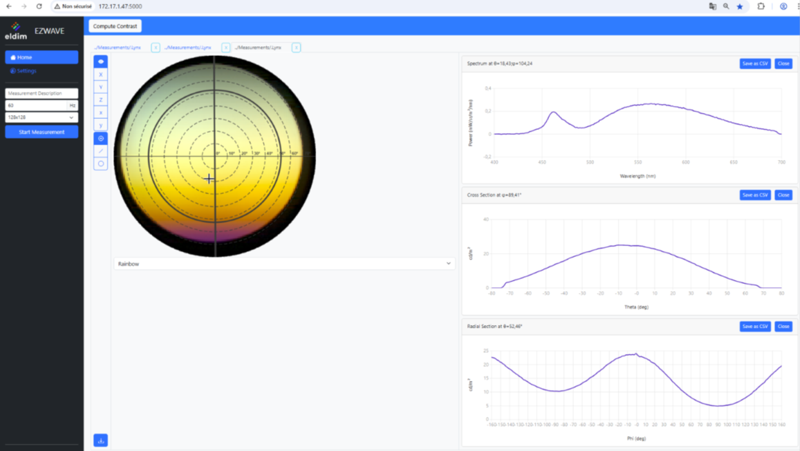Toggle the eye visibility button in the toolbar
Viewport: 800px width, 451px height.
[x=101, y=62]
